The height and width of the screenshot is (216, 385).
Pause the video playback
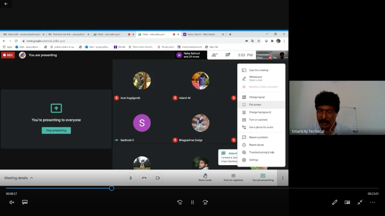[x=192, y=202]
